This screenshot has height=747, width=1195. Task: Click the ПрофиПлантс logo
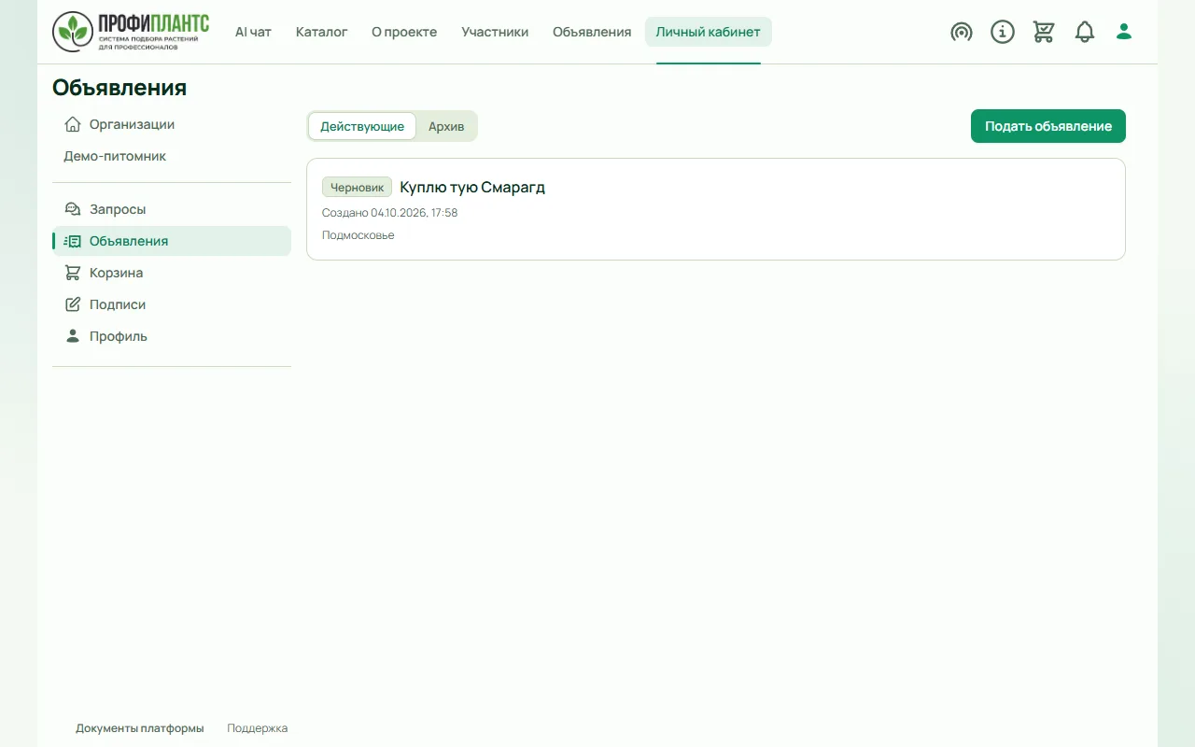pos(131,32)
